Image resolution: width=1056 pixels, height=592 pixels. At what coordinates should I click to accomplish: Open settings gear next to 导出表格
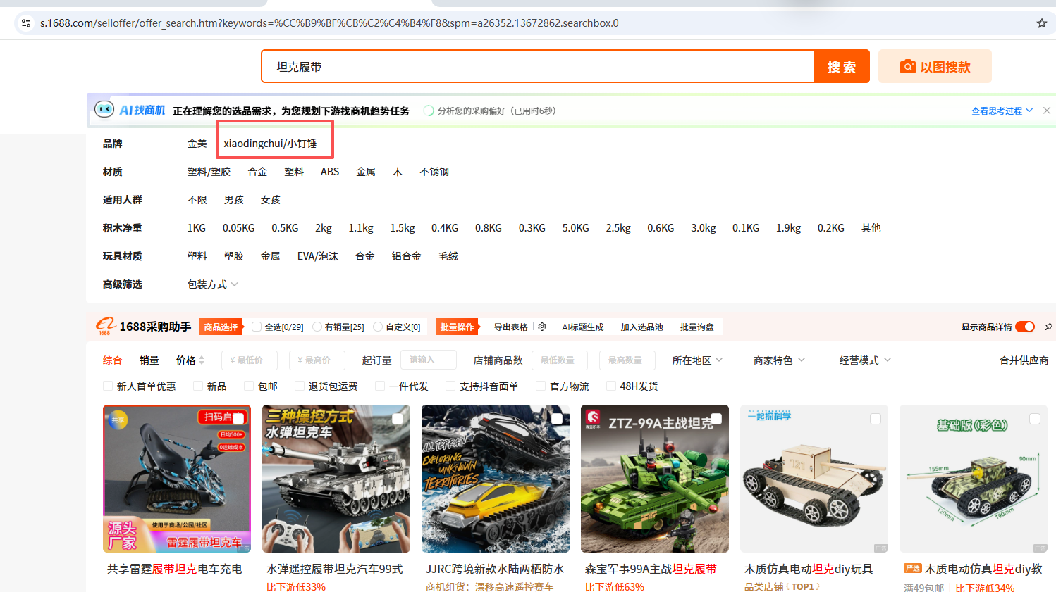pyautogui.click(x=541, y=327)
